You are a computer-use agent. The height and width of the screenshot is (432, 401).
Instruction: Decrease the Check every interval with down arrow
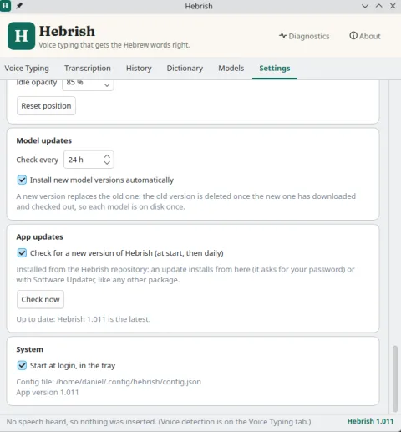coord(107,163)
